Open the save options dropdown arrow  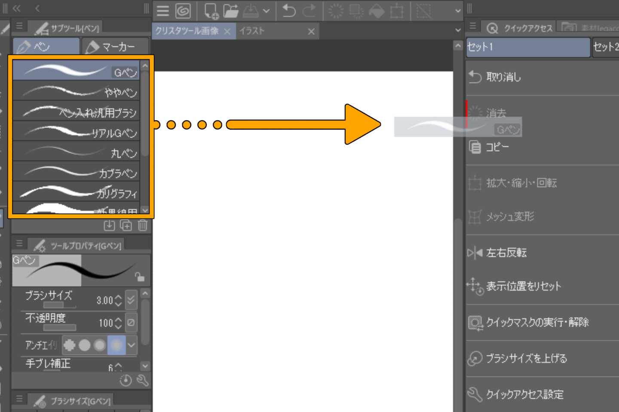(267, 11)
